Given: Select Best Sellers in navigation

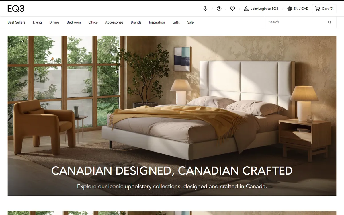Looking at the screenshot, I should coord(16,22).
